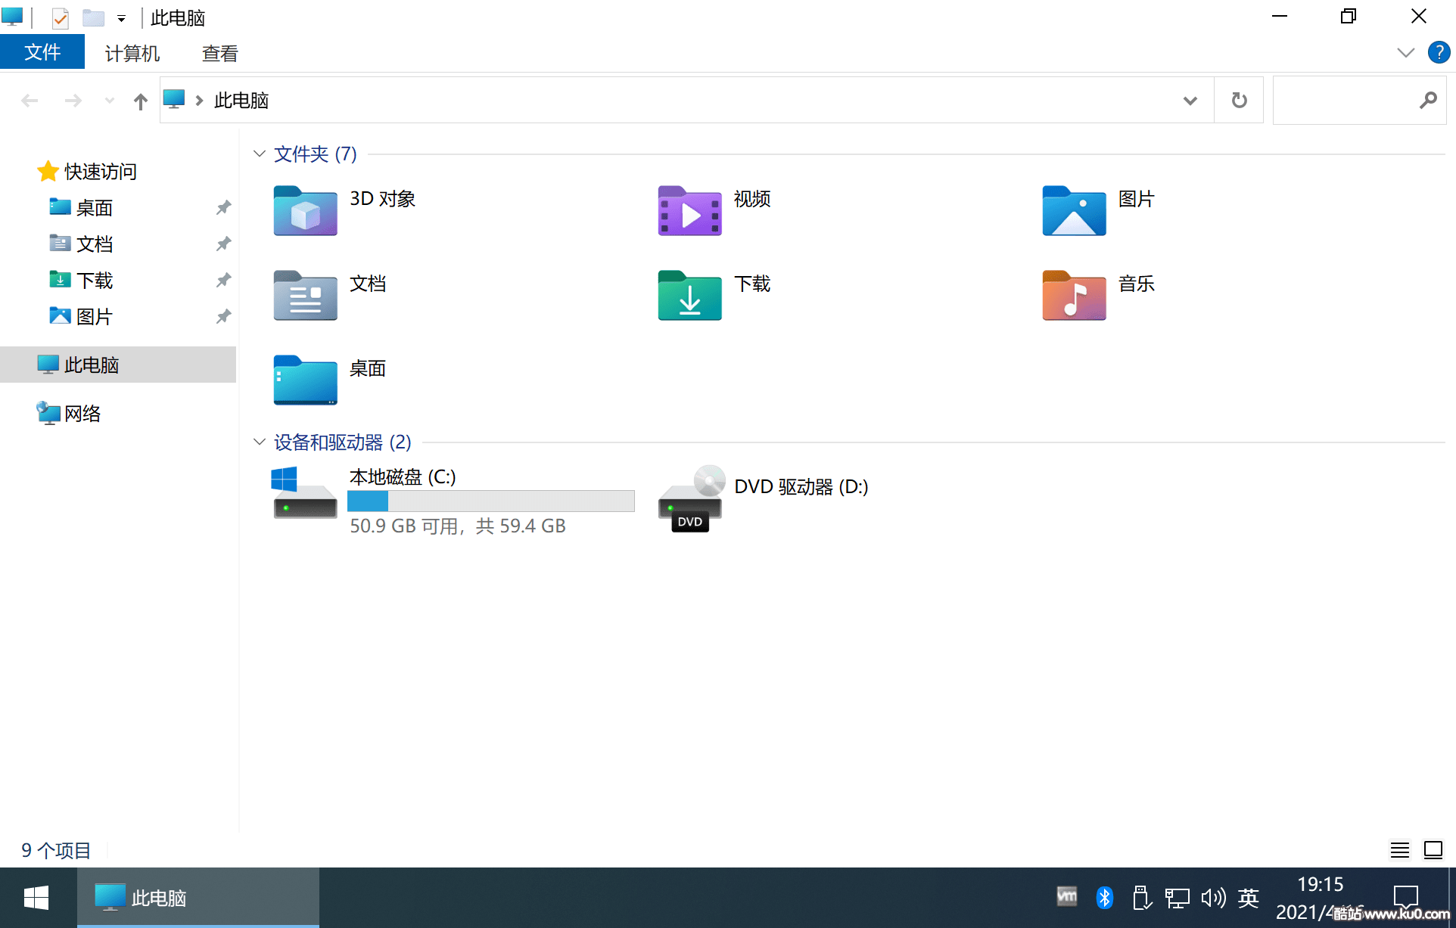Click the Bluetooth tray icon
This screenshot has width=1456, height=928.
(x=1104, y=898)
